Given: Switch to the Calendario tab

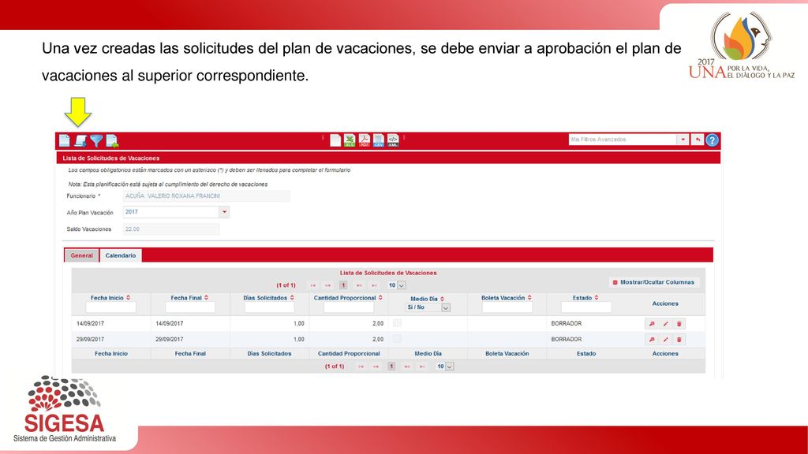Looking at the screenshot, I should pos(121,255).
